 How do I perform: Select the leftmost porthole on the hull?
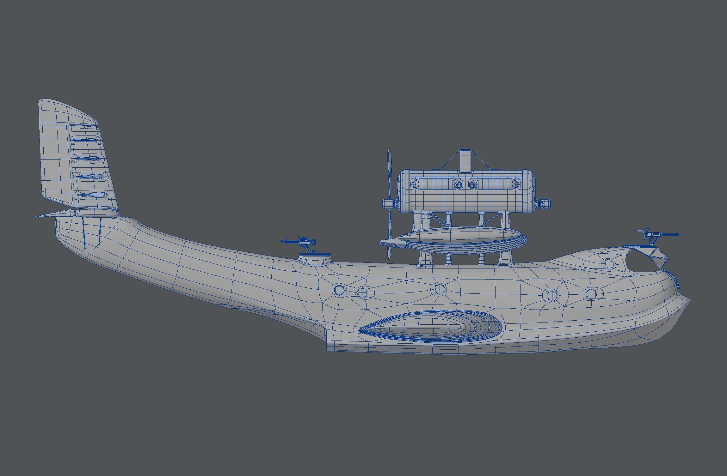click(x=339, y=290)
